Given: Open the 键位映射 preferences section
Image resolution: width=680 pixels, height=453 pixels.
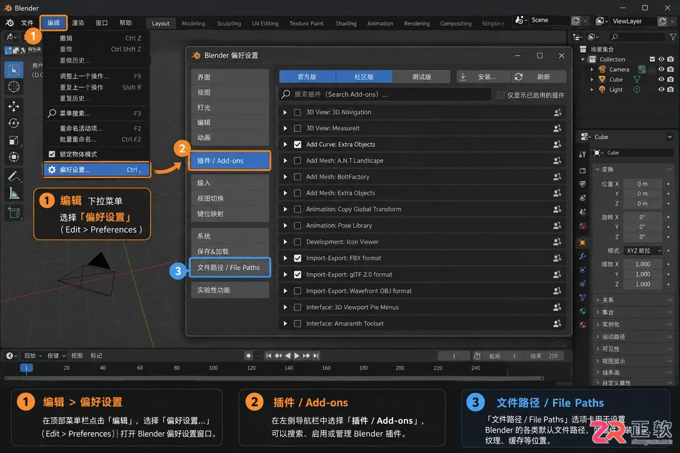Looking at the screenshot, I should (229, 214).
